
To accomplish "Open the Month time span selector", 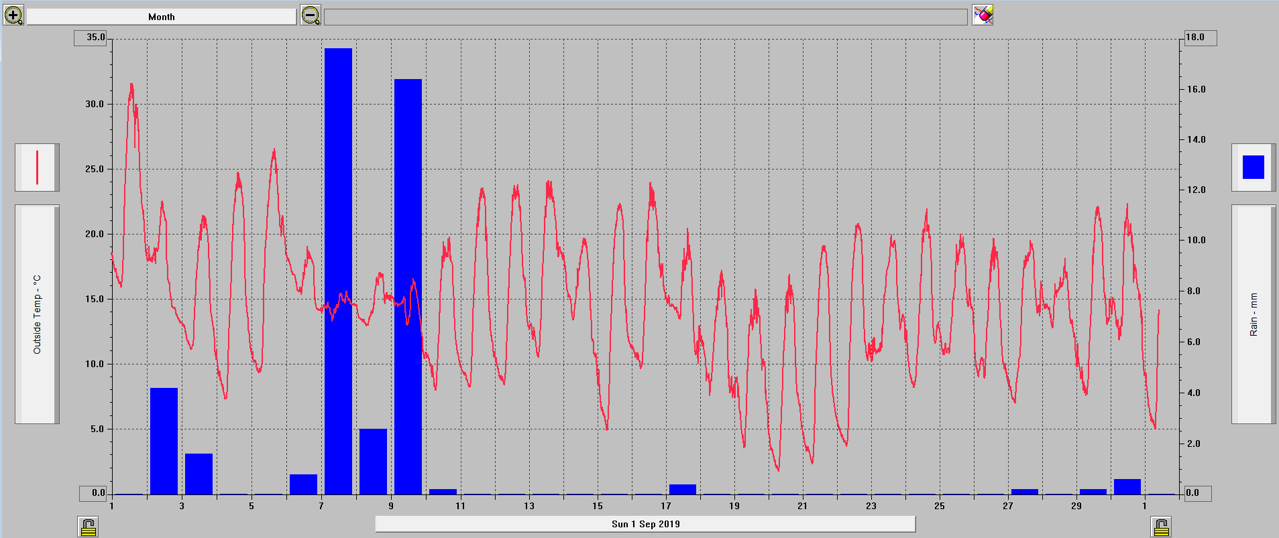I will tap(161, 17).
